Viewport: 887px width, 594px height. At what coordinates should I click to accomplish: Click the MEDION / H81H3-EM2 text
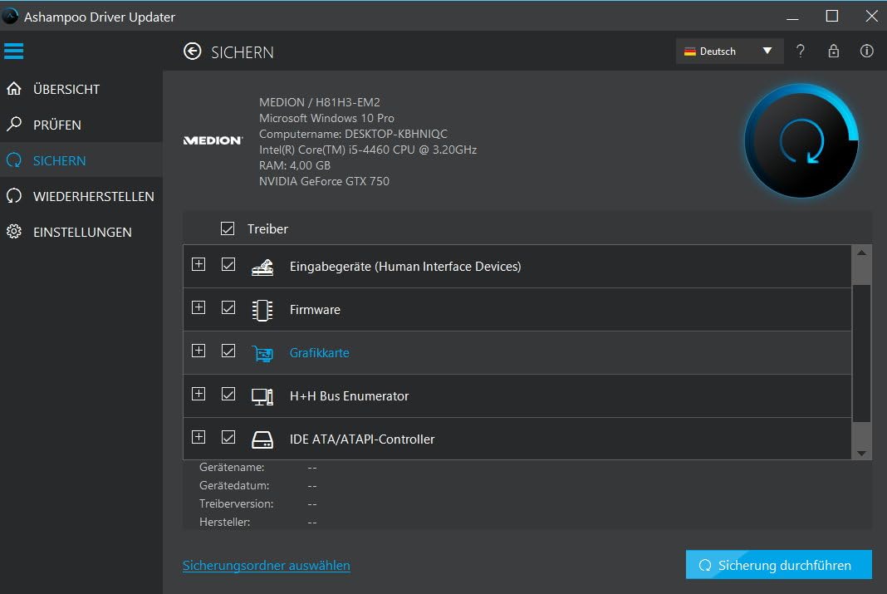(320, 102)
